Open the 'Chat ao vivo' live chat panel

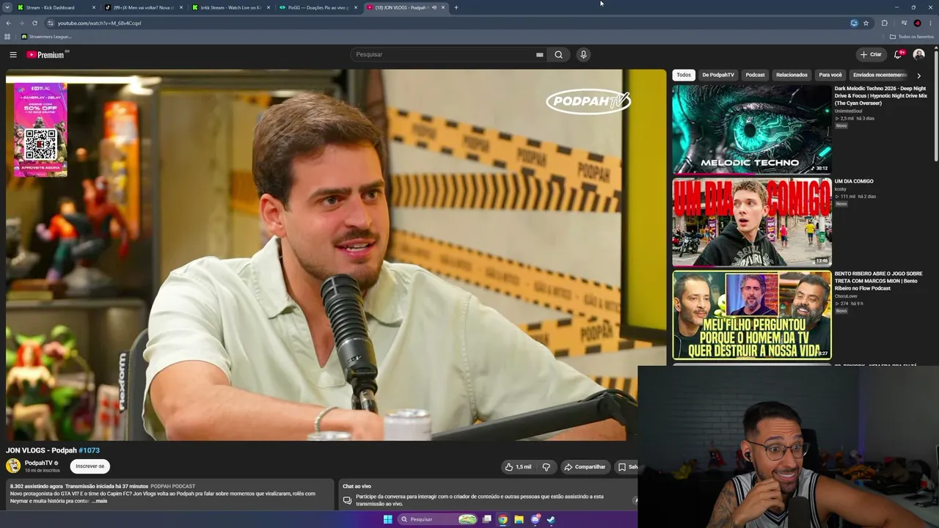click(489, 496)
